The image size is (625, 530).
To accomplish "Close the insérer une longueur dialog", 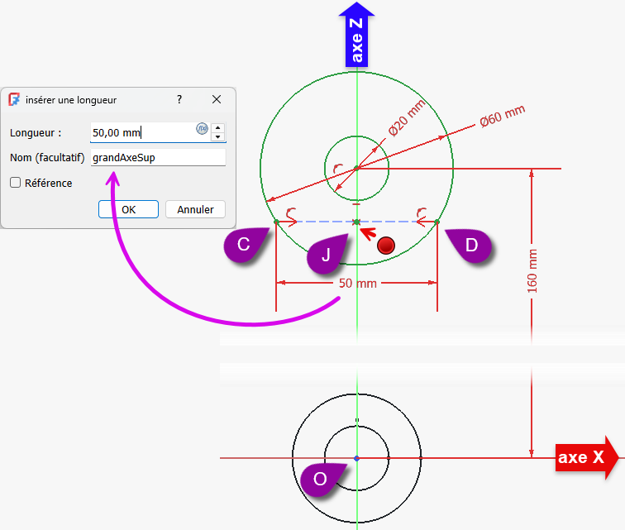I will point(217,99).
